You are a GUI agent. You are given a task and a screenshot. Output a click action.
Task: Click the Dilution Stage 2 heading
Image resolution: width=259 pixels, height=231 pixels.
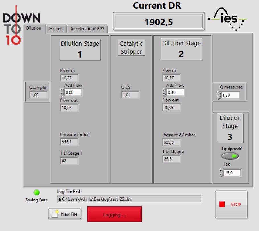coord(181,49)
